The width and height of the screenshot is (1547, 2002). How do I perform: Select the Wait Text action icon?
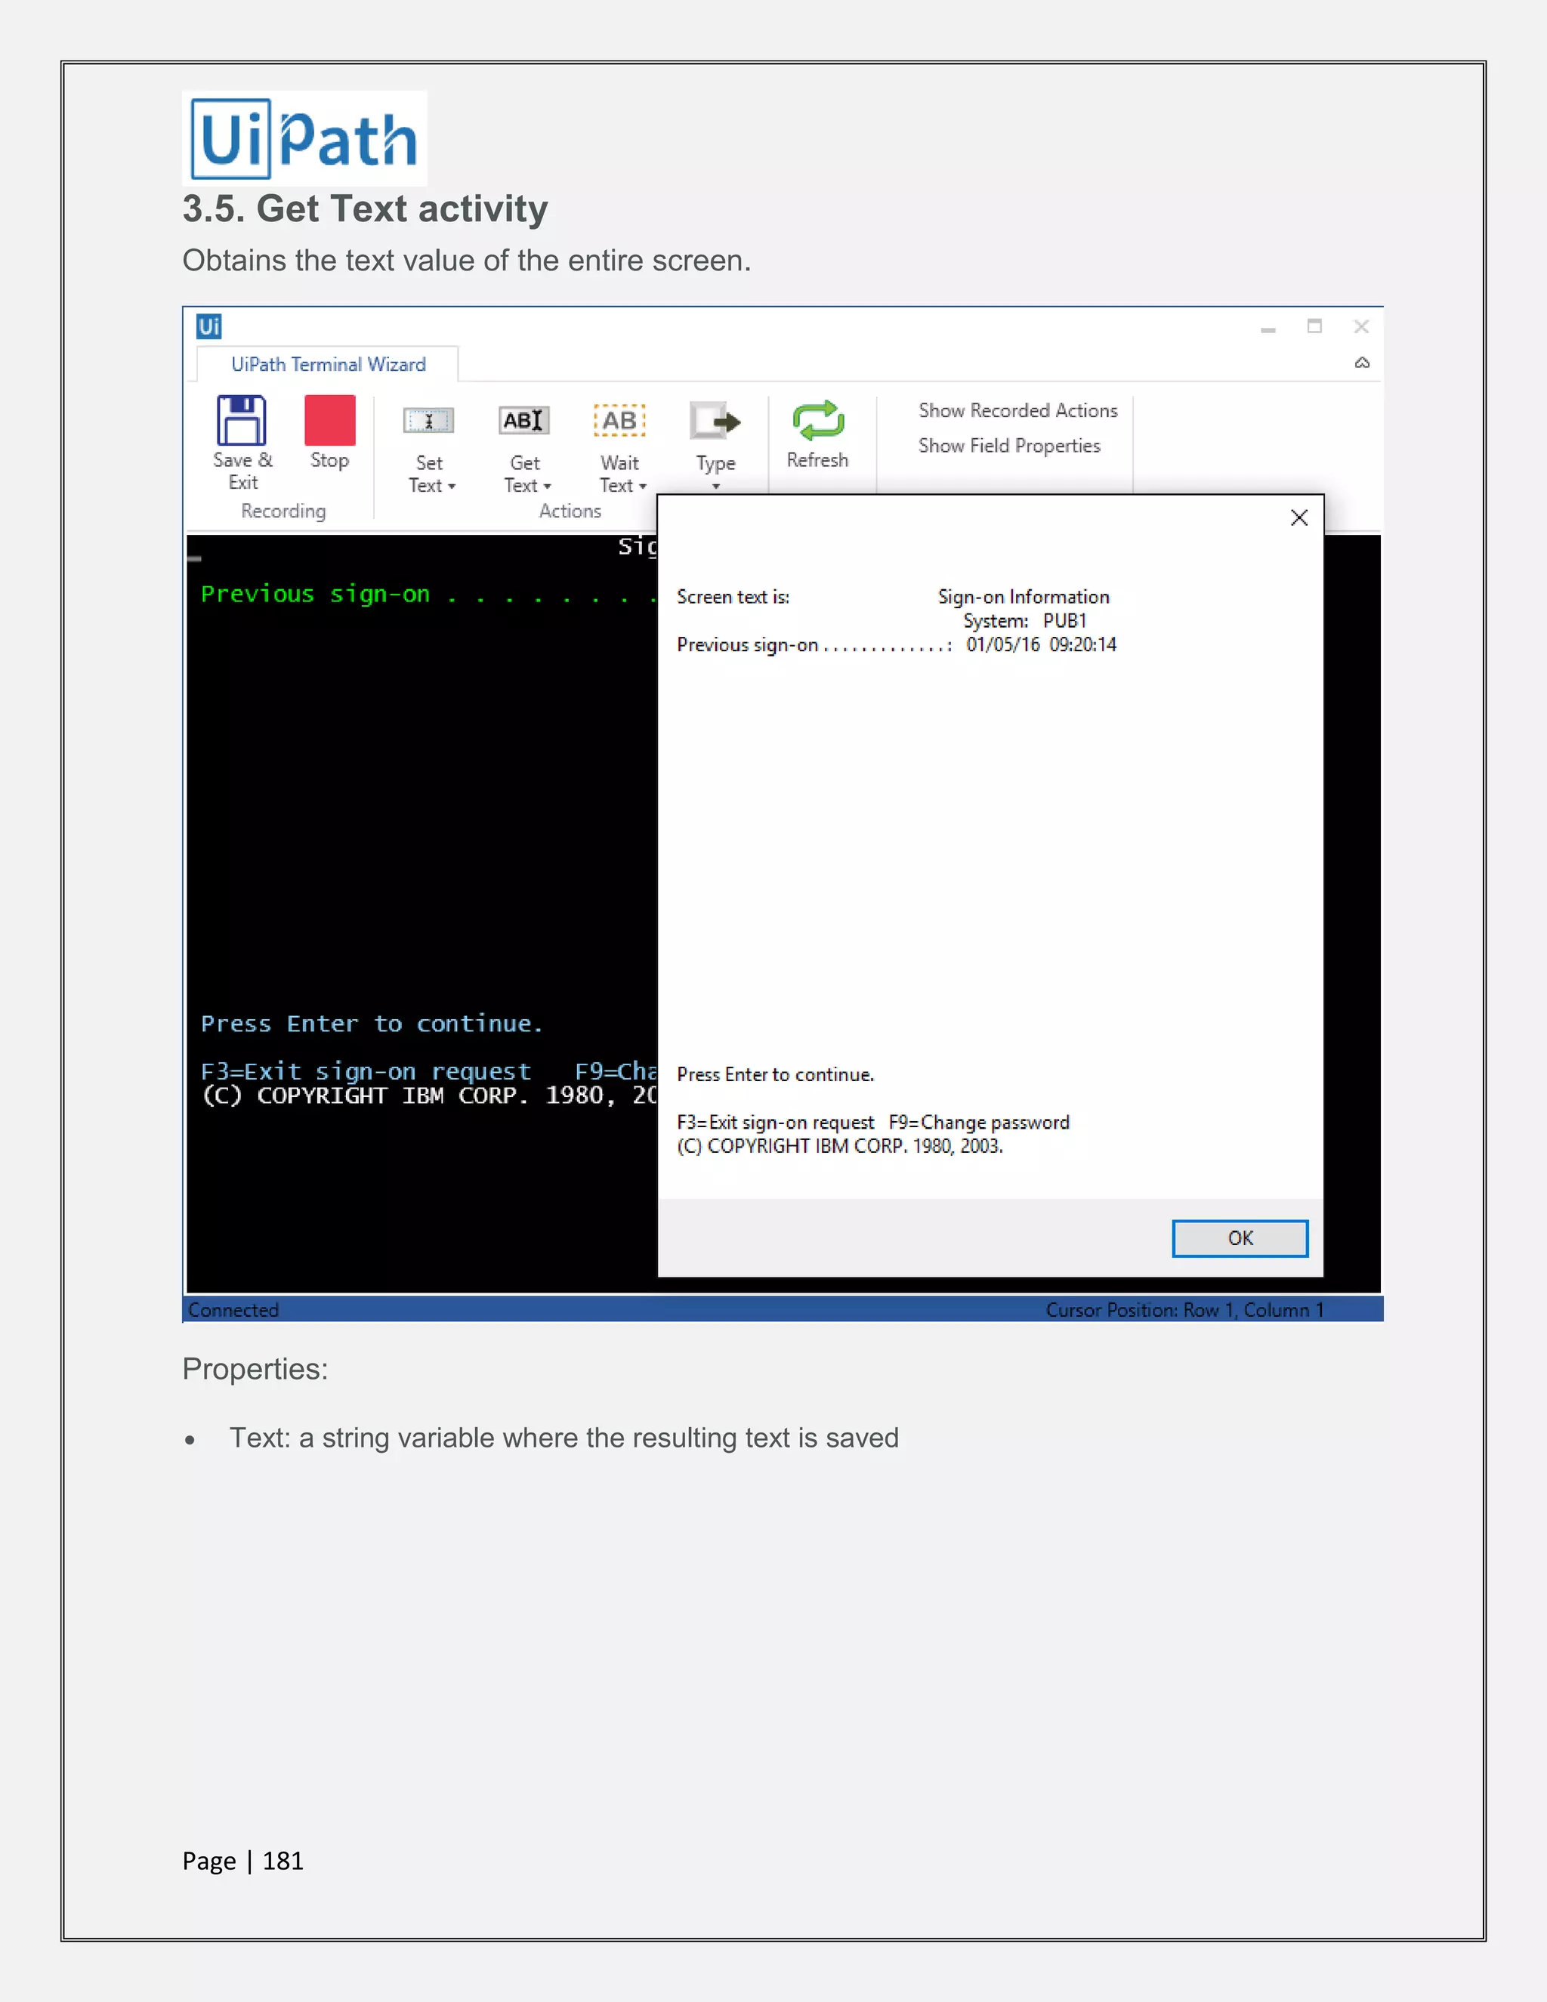[x=619, y=421]
